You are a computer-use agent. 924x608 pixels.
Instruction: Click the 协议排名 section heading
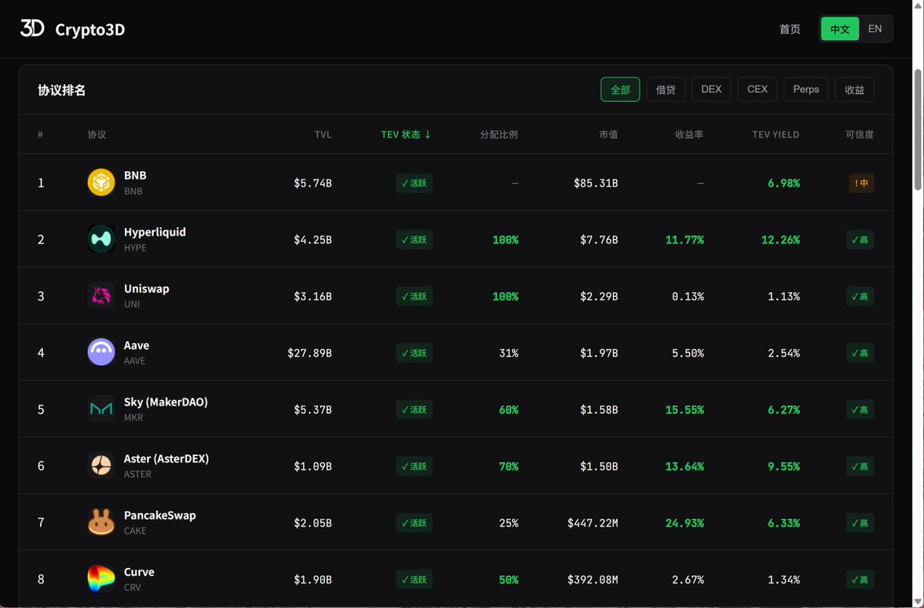click(62, 90)
